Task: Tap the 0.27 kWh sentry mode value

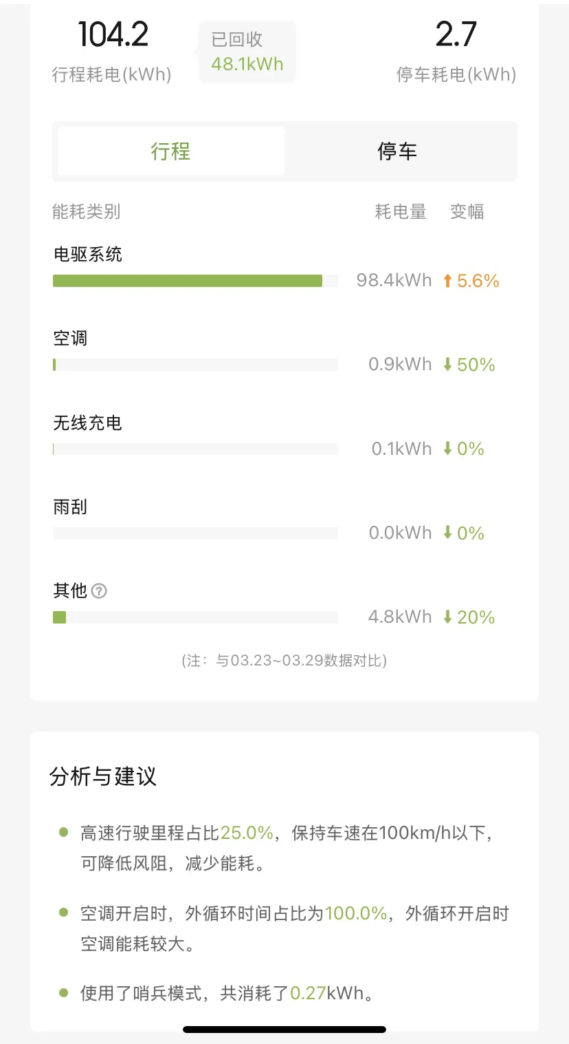Action: pos(307,994)
